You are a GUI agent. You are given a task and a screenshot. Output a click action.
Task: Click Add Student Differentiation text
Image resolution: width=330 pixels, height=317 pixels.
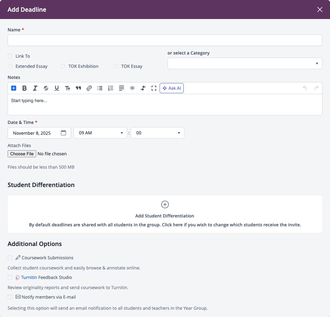[165, 216]
